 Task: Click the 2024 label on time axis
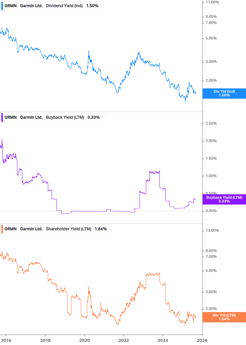pyautogui.click(x=163, y=341)
